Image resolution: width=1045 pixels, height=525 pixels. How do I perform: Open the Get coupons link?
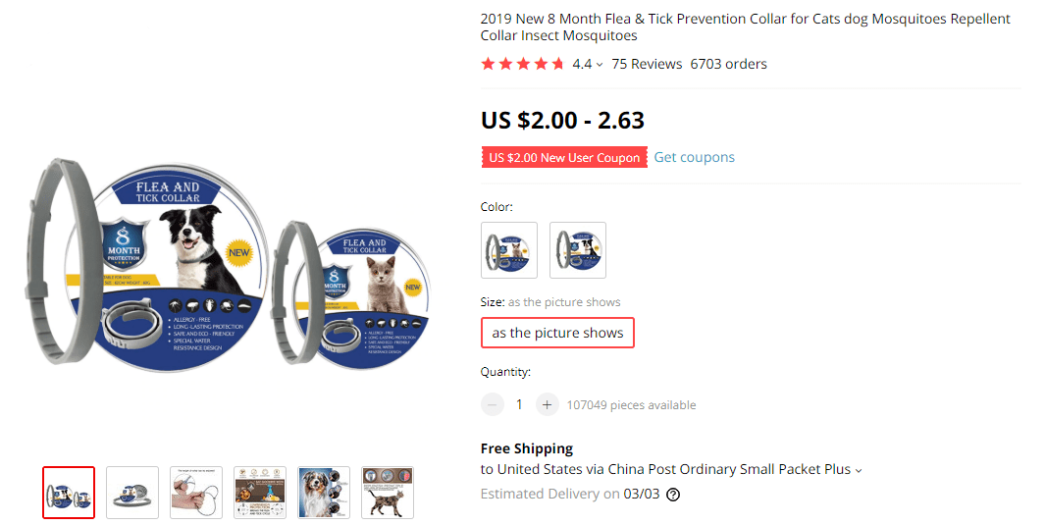pyautogui.click(x=694, y=157)
